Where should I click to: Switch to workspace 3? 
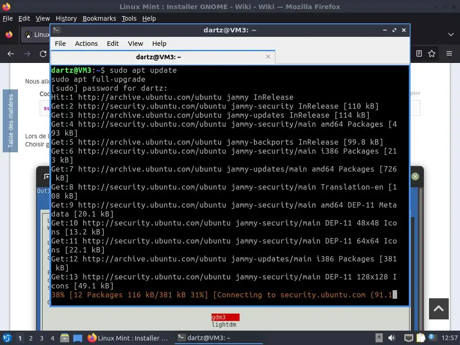[42, 338]
